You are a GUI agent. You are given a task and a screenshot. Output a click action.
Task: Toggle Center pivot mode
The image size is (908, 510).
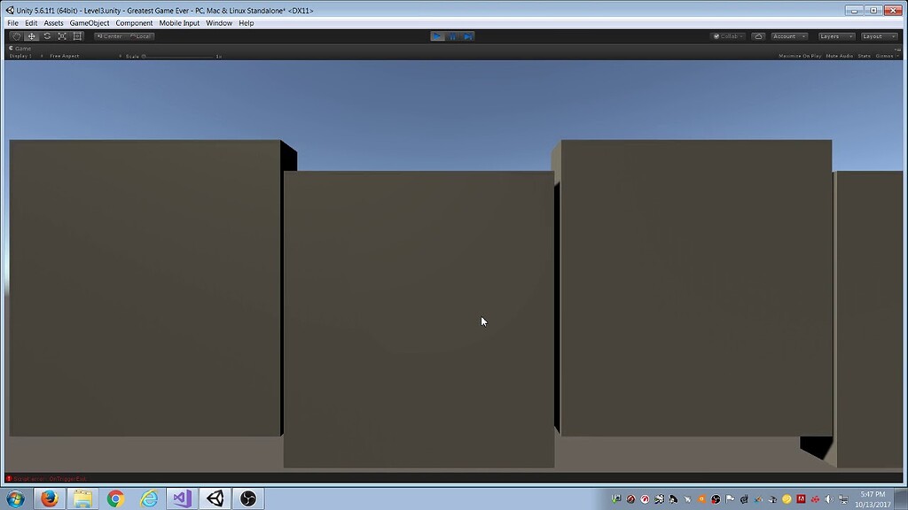click(110, 36)
